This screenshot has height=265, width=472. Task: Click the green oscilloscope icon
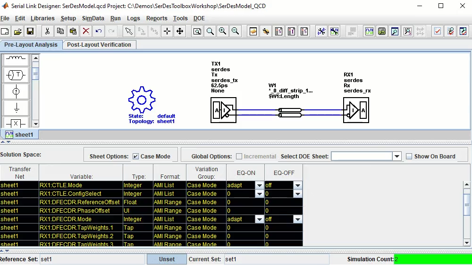tap(382, 31)
